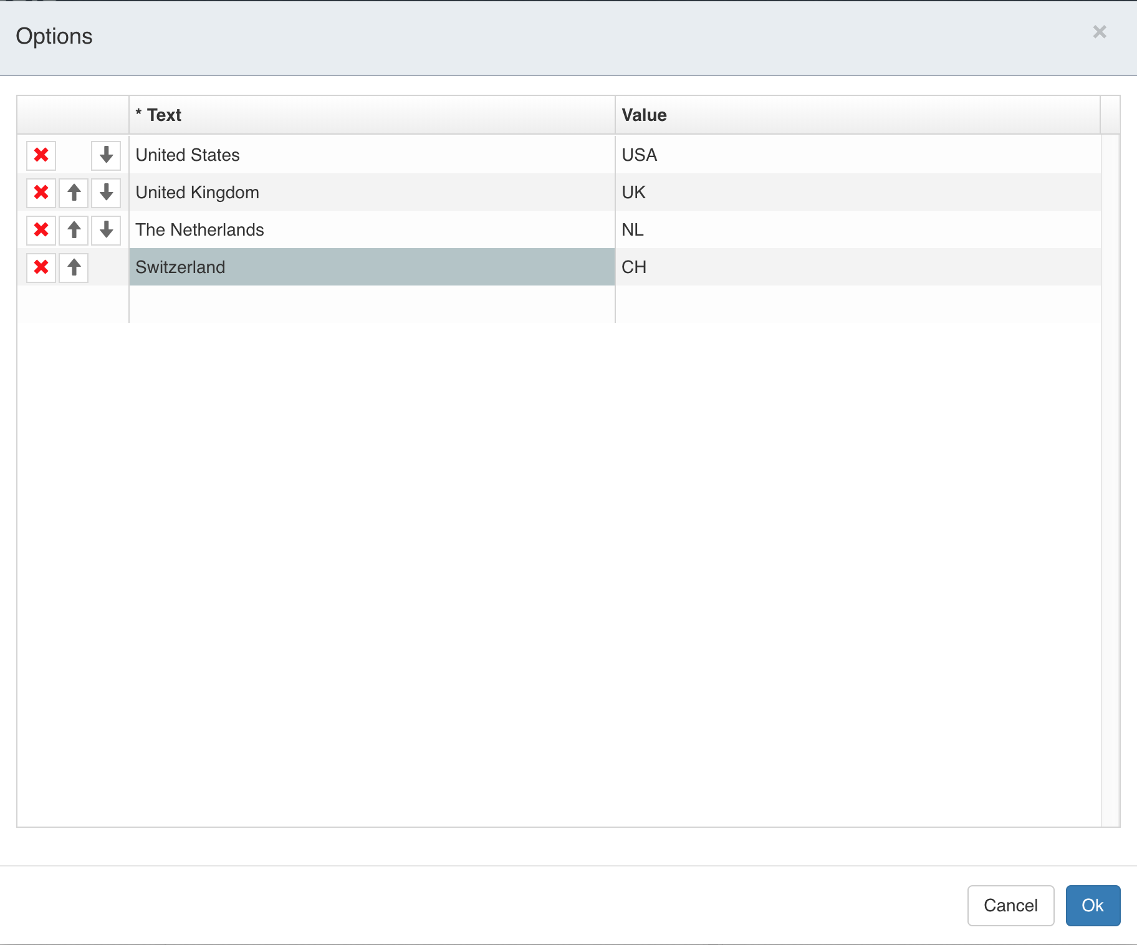Move The Netherlands row down

point(105,230)
